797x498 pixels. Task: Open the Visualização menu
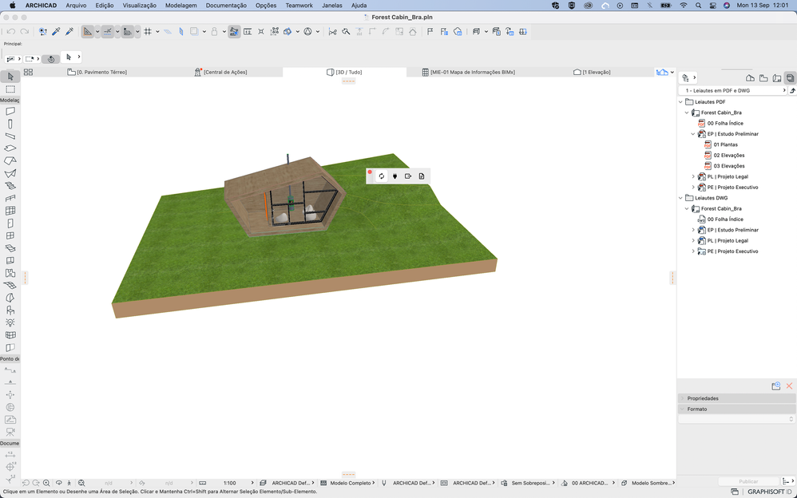point(139,5)
